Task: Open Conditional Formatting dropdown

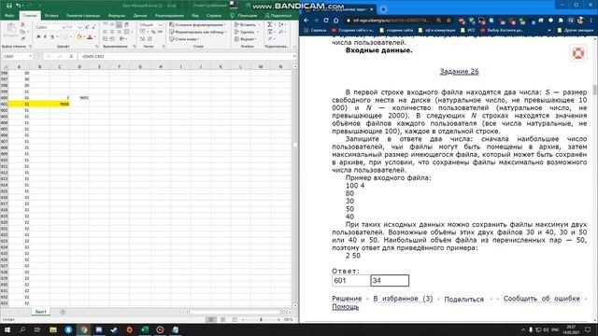Action: (197, 25)
